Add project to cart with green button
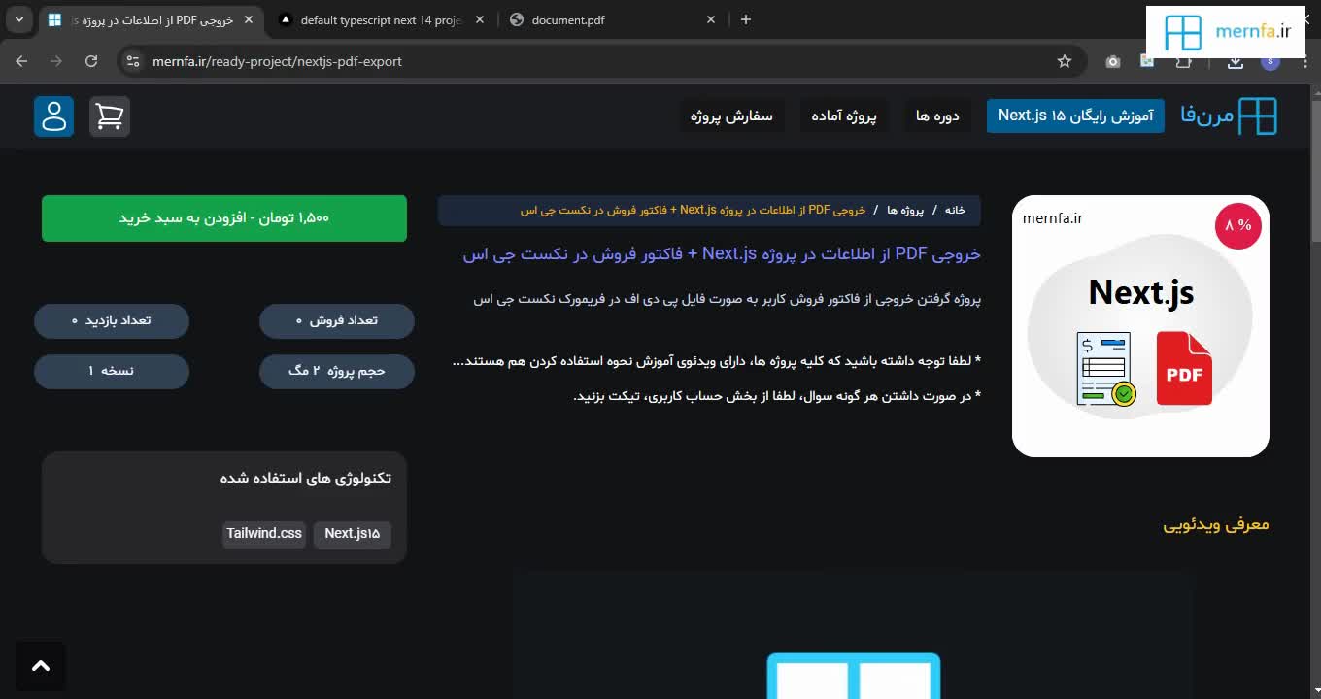Image resolution: width=1321 pixels, height=699 pixels. coord(224,218)
